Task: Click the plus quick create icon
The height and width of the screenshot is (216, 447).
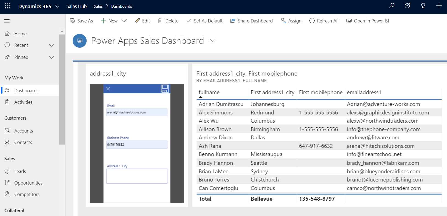Action: click(439, 6)
